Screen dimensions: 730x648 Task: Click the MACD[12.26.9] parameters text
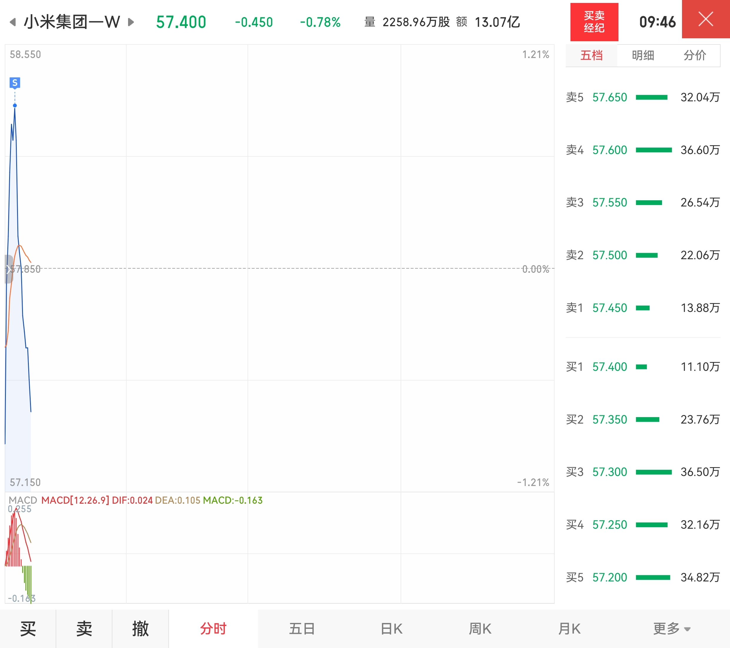75,500
